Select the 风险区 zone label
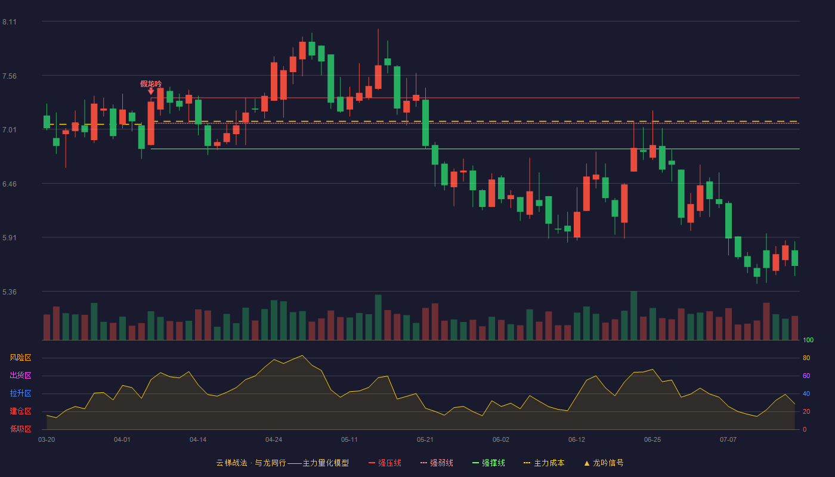835x477 pixels. [20, 358]
